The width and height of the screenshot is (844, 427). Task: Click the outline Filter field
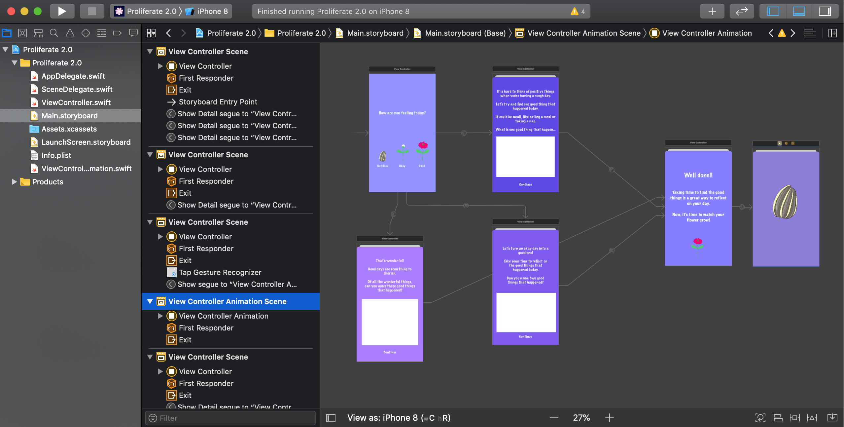point(231,418)
